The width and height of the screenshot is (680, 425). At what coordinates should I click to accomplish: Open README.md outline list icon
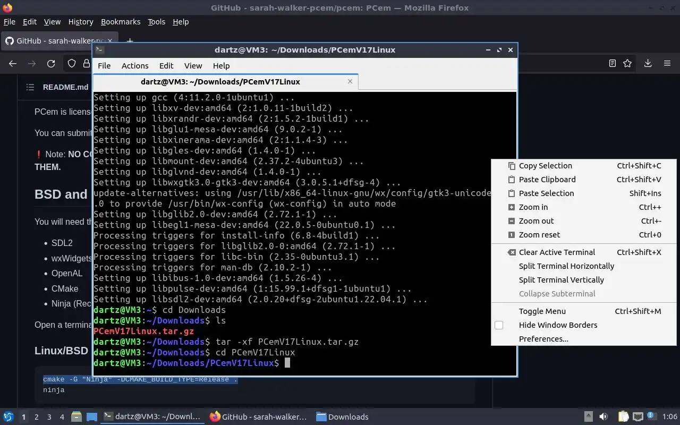[30, 87]
